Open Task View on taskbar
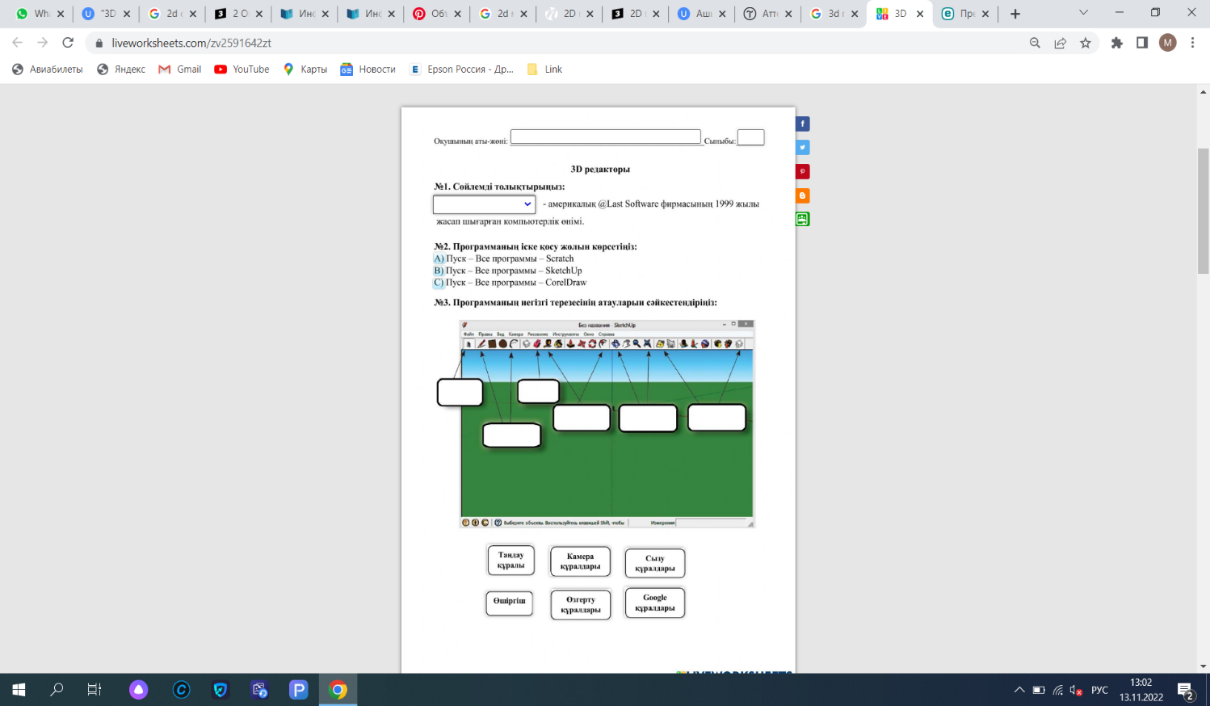This screenshot has height=706, width=1210. click(x=95, y=690)
